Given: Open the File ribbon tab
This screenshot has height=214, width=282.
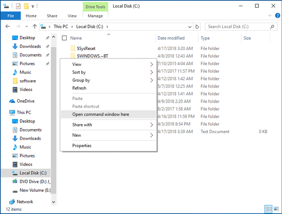Looking at the screenshot, I should [x=11, y=16].
